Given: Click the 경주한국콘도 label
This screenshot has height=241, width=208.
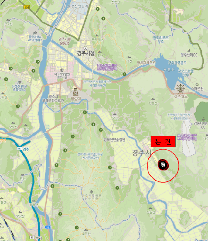Looking at the screenshot, I should pyautogui.click(x=177, y=63).
